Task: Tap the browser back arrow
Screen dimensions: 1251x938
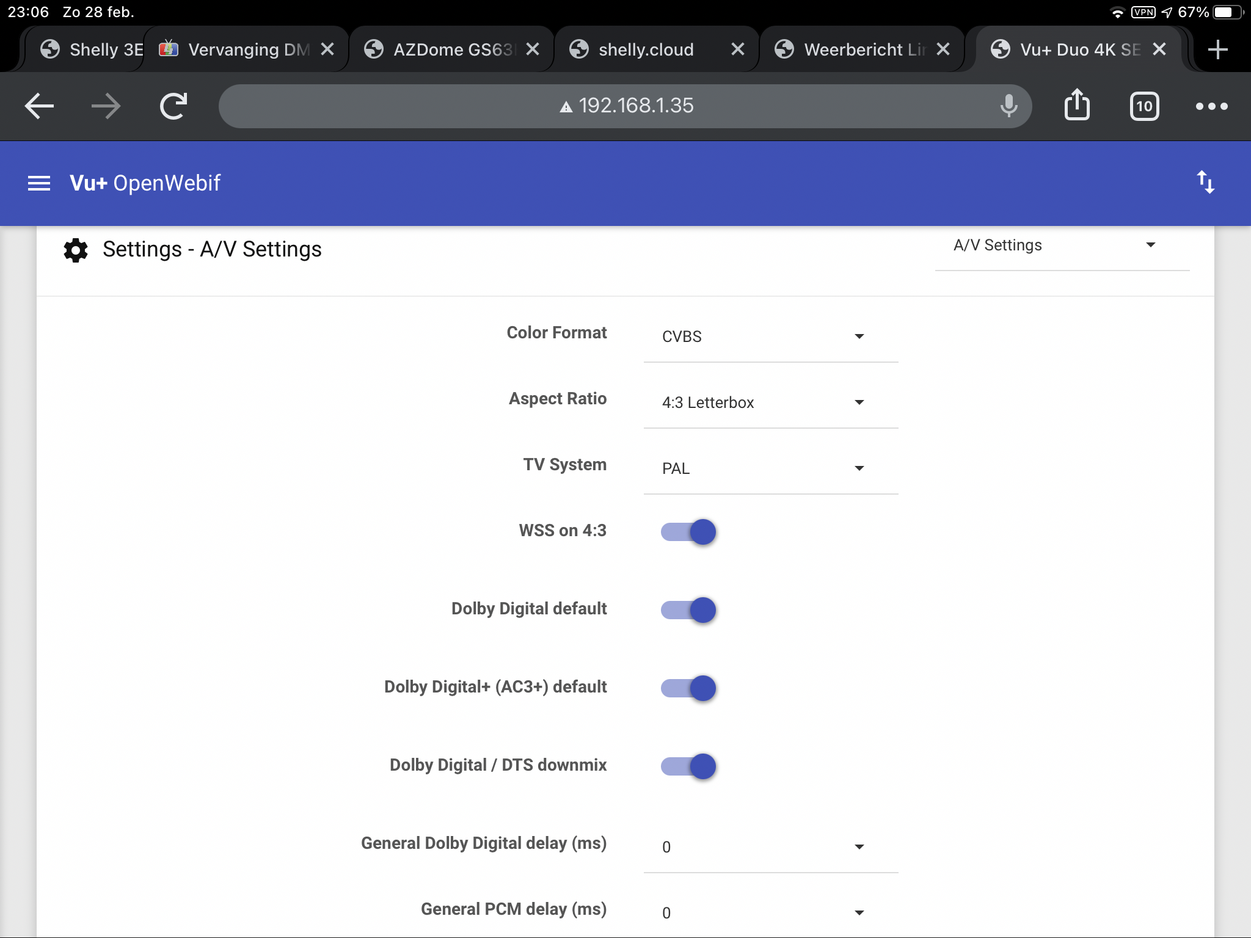Action: [x=40, y=106]
